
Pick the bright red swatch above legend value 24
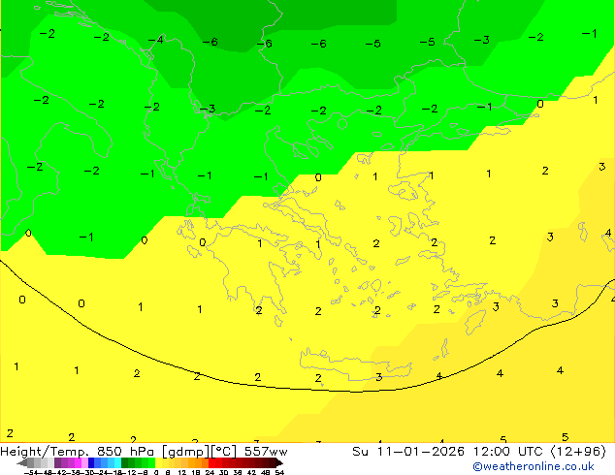click(x=211, y=462)
